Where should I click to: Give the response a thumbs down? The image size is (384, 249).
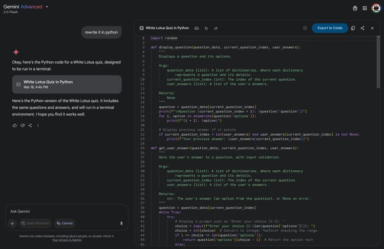coord(23,125)
